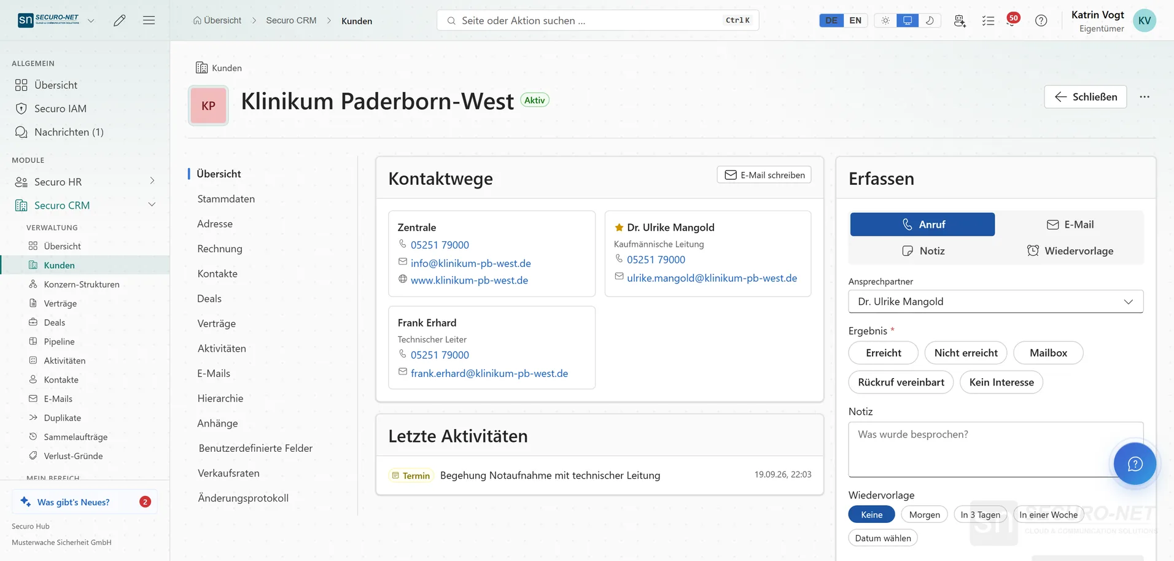Focus the Notiz text area
Screen dimensions: 1174x561
click(996, 449)
